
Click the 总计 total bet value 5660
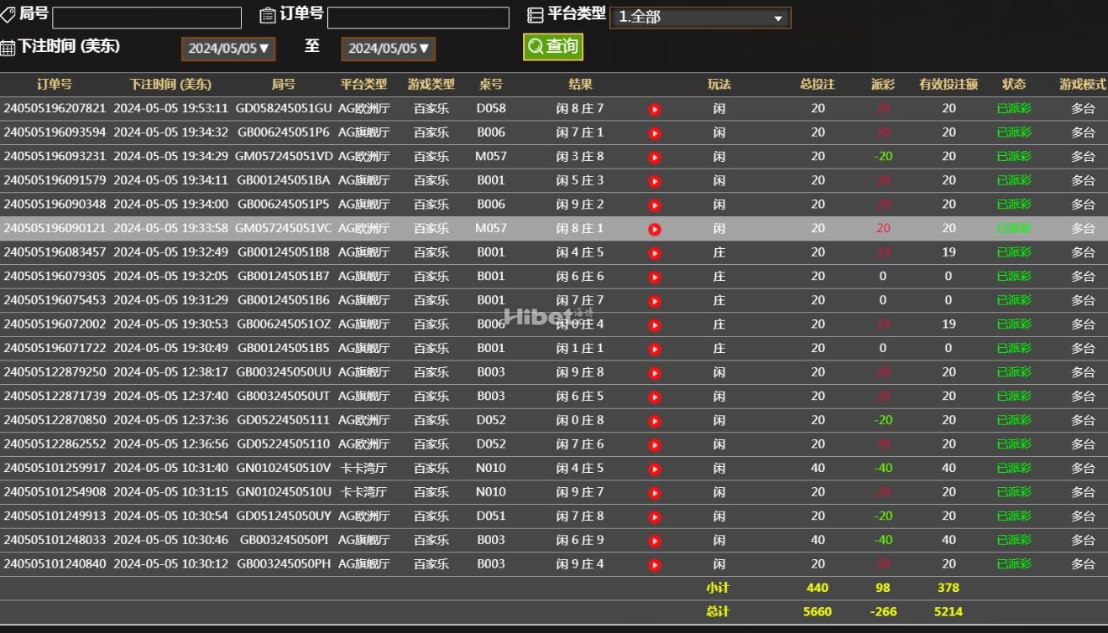tap(818, 611)
